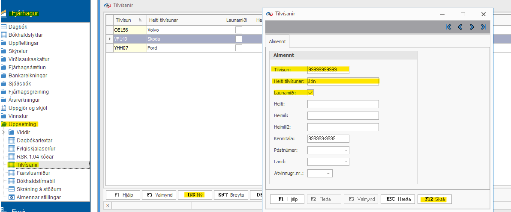
Task: Select the Almennt tab
Action: click(277, 41)
